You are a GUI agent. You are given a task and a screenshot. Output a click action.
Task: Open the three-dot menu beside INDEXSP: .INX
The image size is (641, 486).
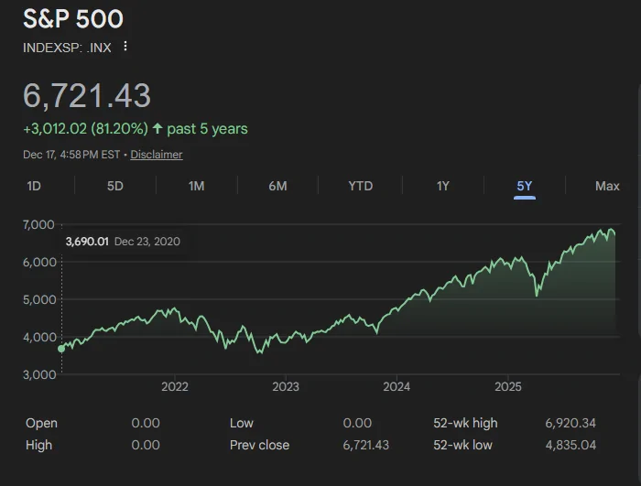(x=125, y=47)
